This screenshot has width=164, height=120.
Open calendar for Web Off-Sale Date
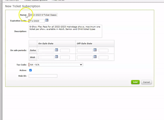pyautogui.click(x=95, y=57)
